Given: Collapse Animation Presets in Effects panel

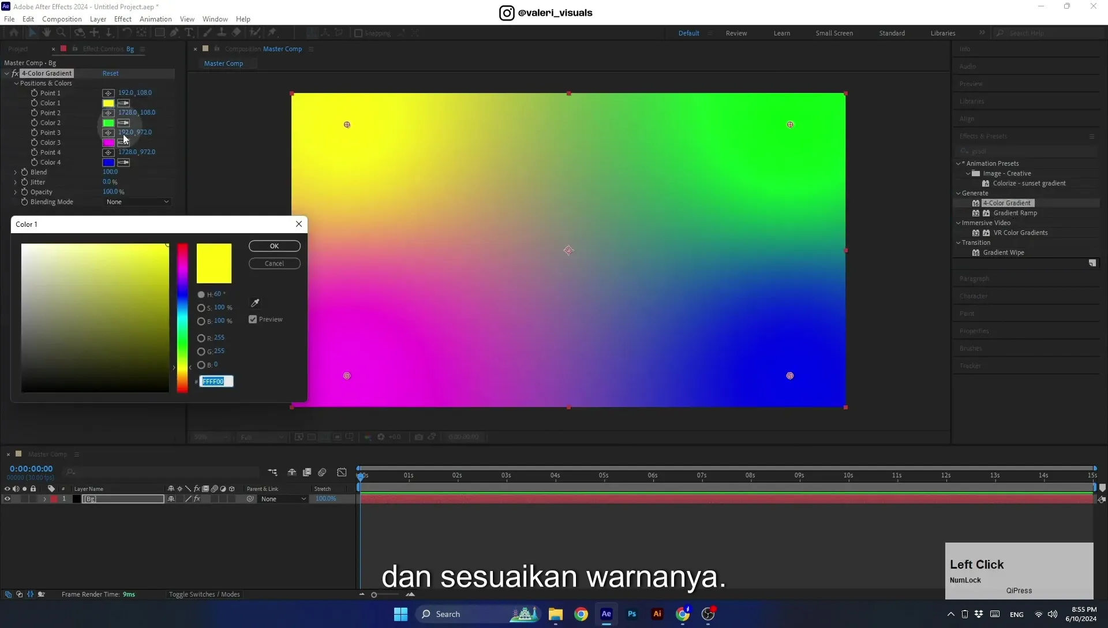Looking at the screenshot, I should pos(958,163).
